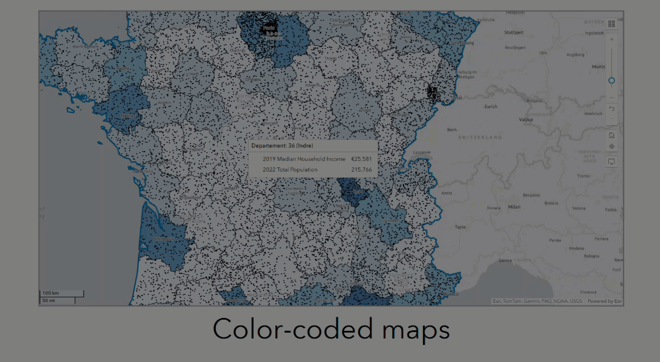
Task: Open the basemap gallery icon
Action: click(611, 24)
